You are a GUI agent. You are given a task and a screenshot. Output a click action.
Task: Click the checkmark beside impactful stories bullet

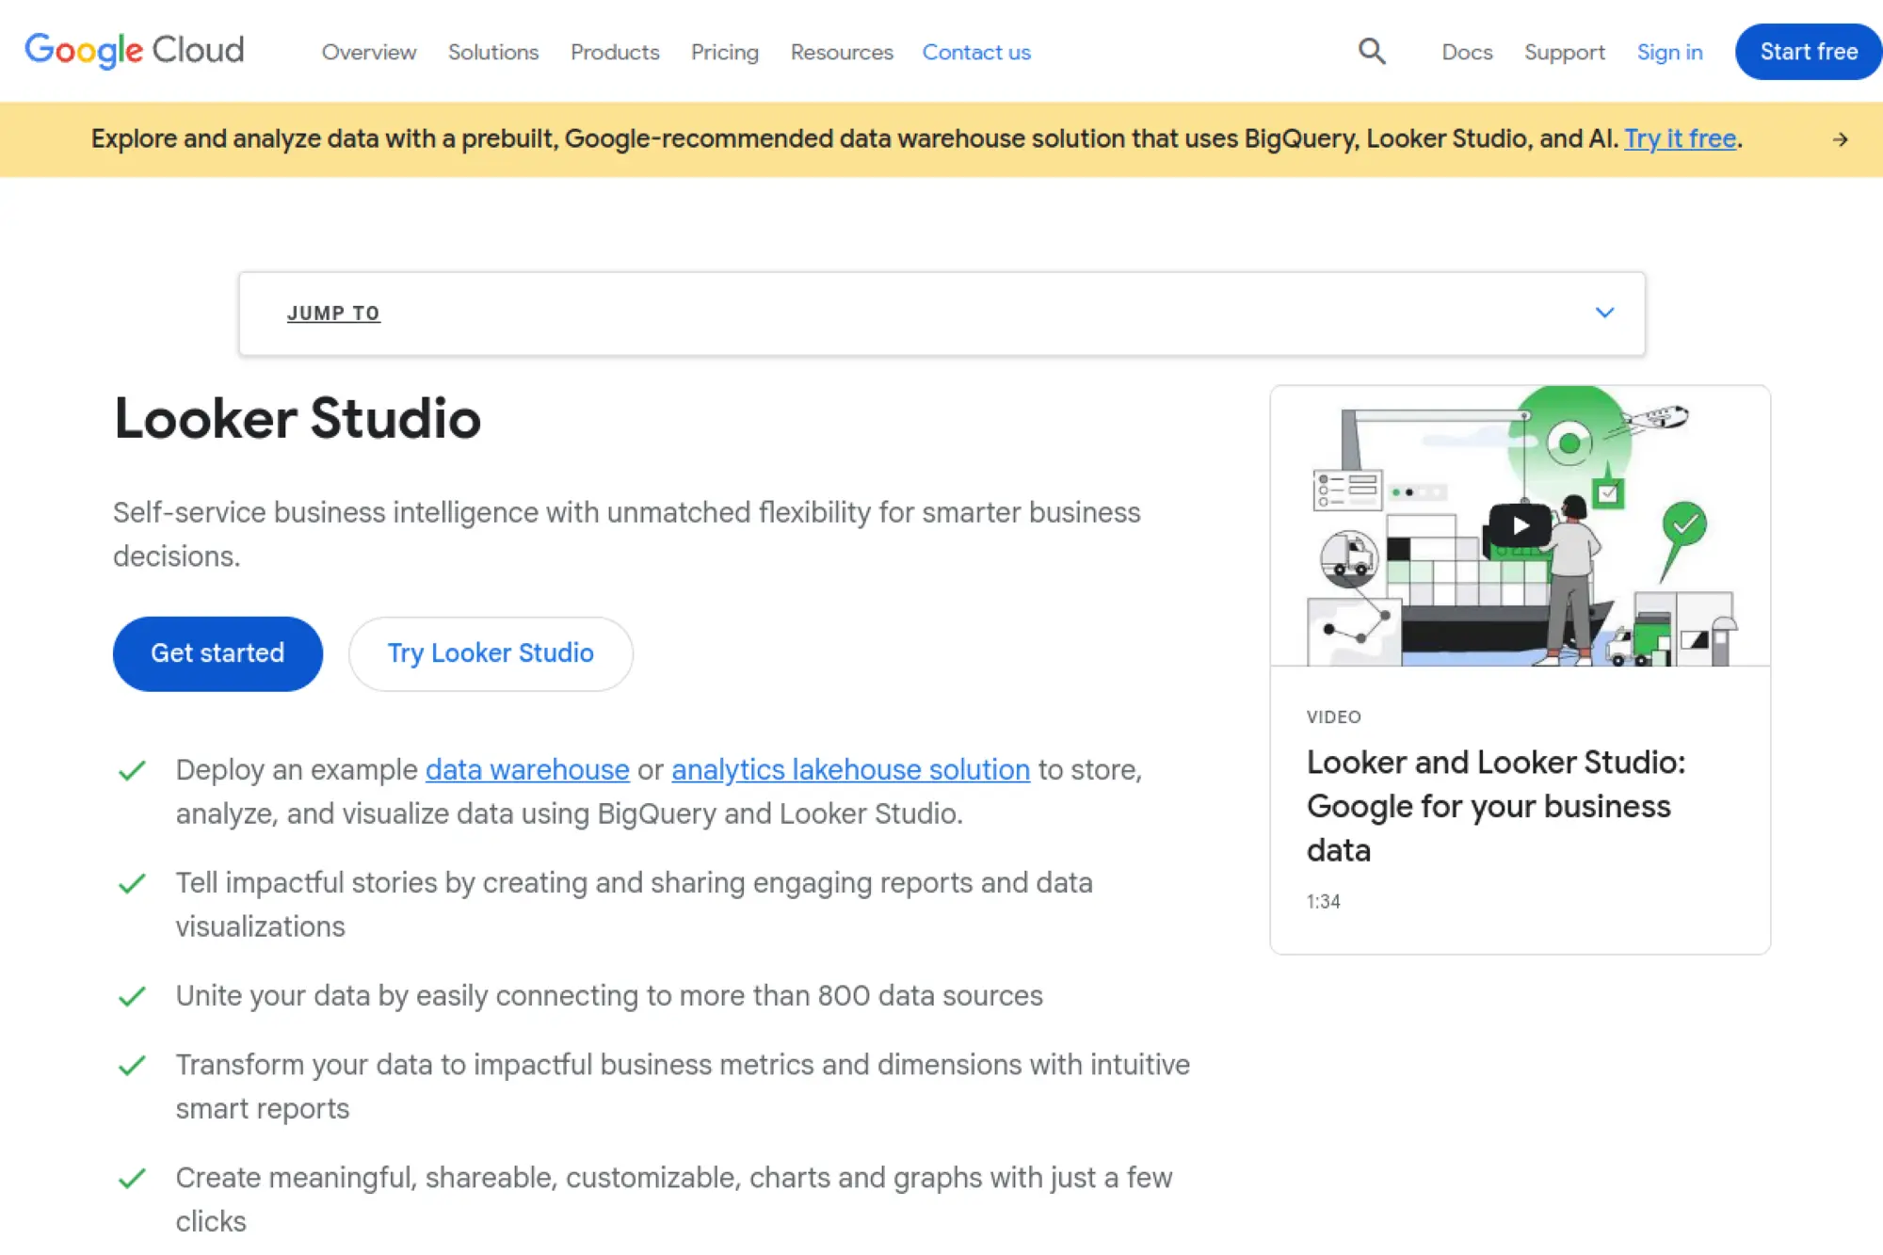click(x=132, y=884)
